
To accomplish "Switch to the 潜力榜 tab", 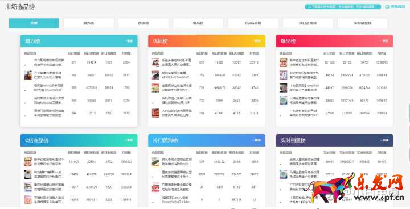I will point(89,23).
